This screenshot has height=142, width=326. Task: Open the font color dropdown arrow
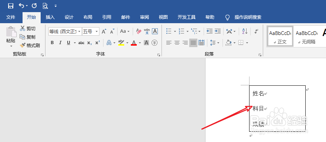[x=140, y=43]
